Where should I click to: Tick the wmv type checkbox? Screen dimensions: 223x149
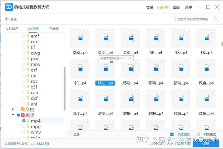coord(24,132)
